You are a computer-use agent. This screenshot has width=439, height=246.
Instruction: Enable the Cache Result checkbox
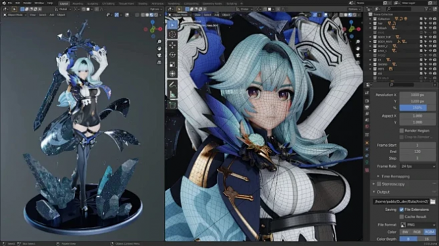pyautogui.click(x=401, y=216)
